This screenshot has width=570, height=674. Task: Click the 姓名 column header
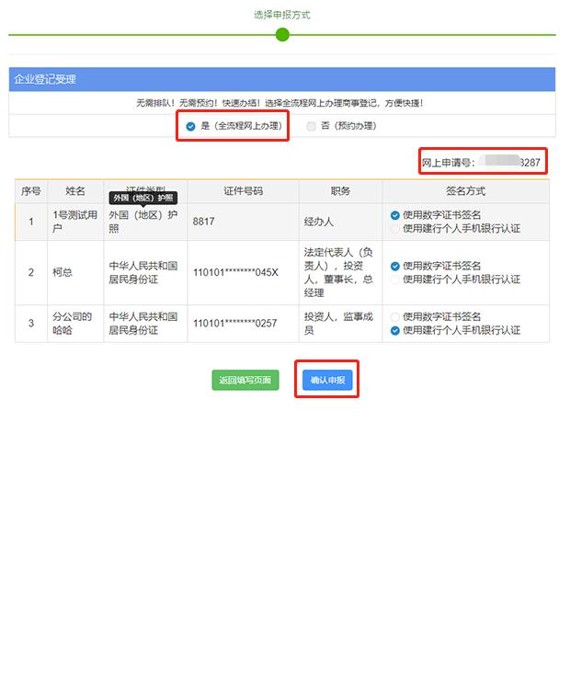coord(75,191)
